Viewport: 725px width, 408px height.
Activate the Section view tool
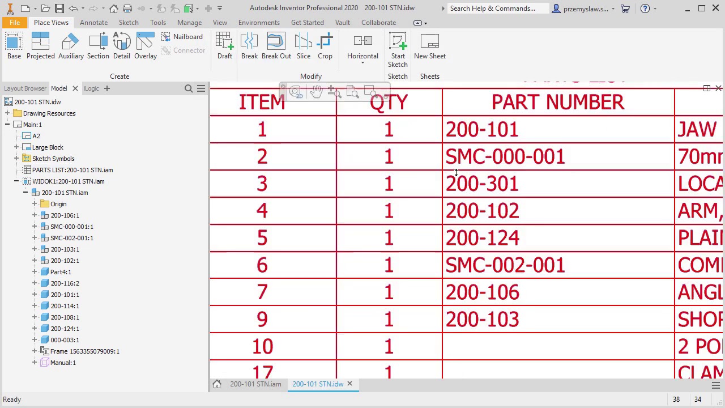(x=98, y=46)
